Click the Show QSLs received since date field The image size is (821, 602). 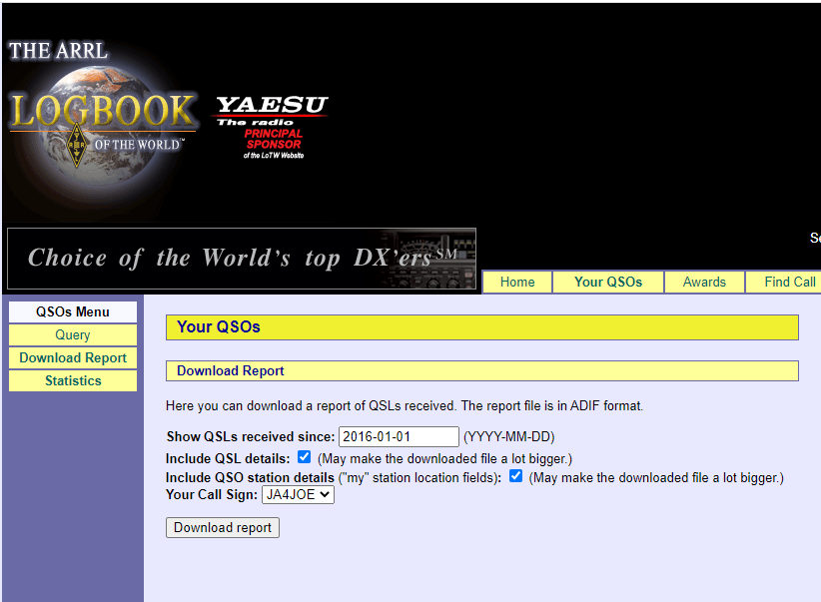coord(399,436)
